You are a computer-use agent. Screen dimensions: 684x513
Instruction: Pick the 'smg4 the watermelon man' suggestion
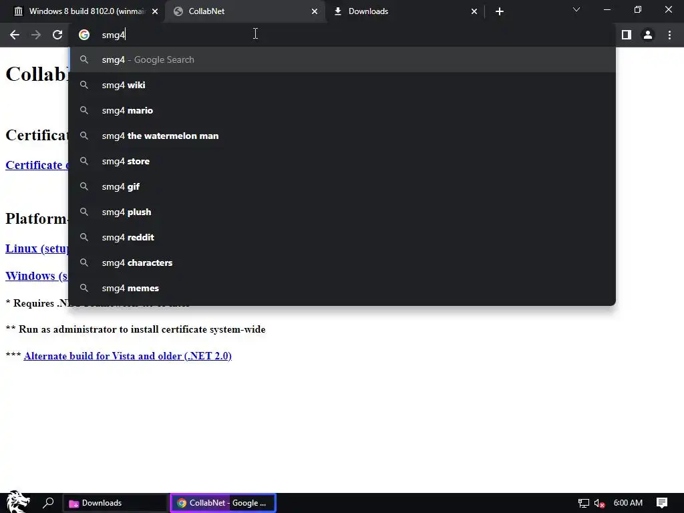click(343, 136)
